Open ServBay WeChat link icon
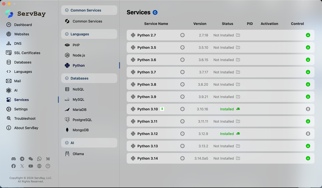Image resolution: width=322 pixels, height=188 pixels. [x=31, y=159]
